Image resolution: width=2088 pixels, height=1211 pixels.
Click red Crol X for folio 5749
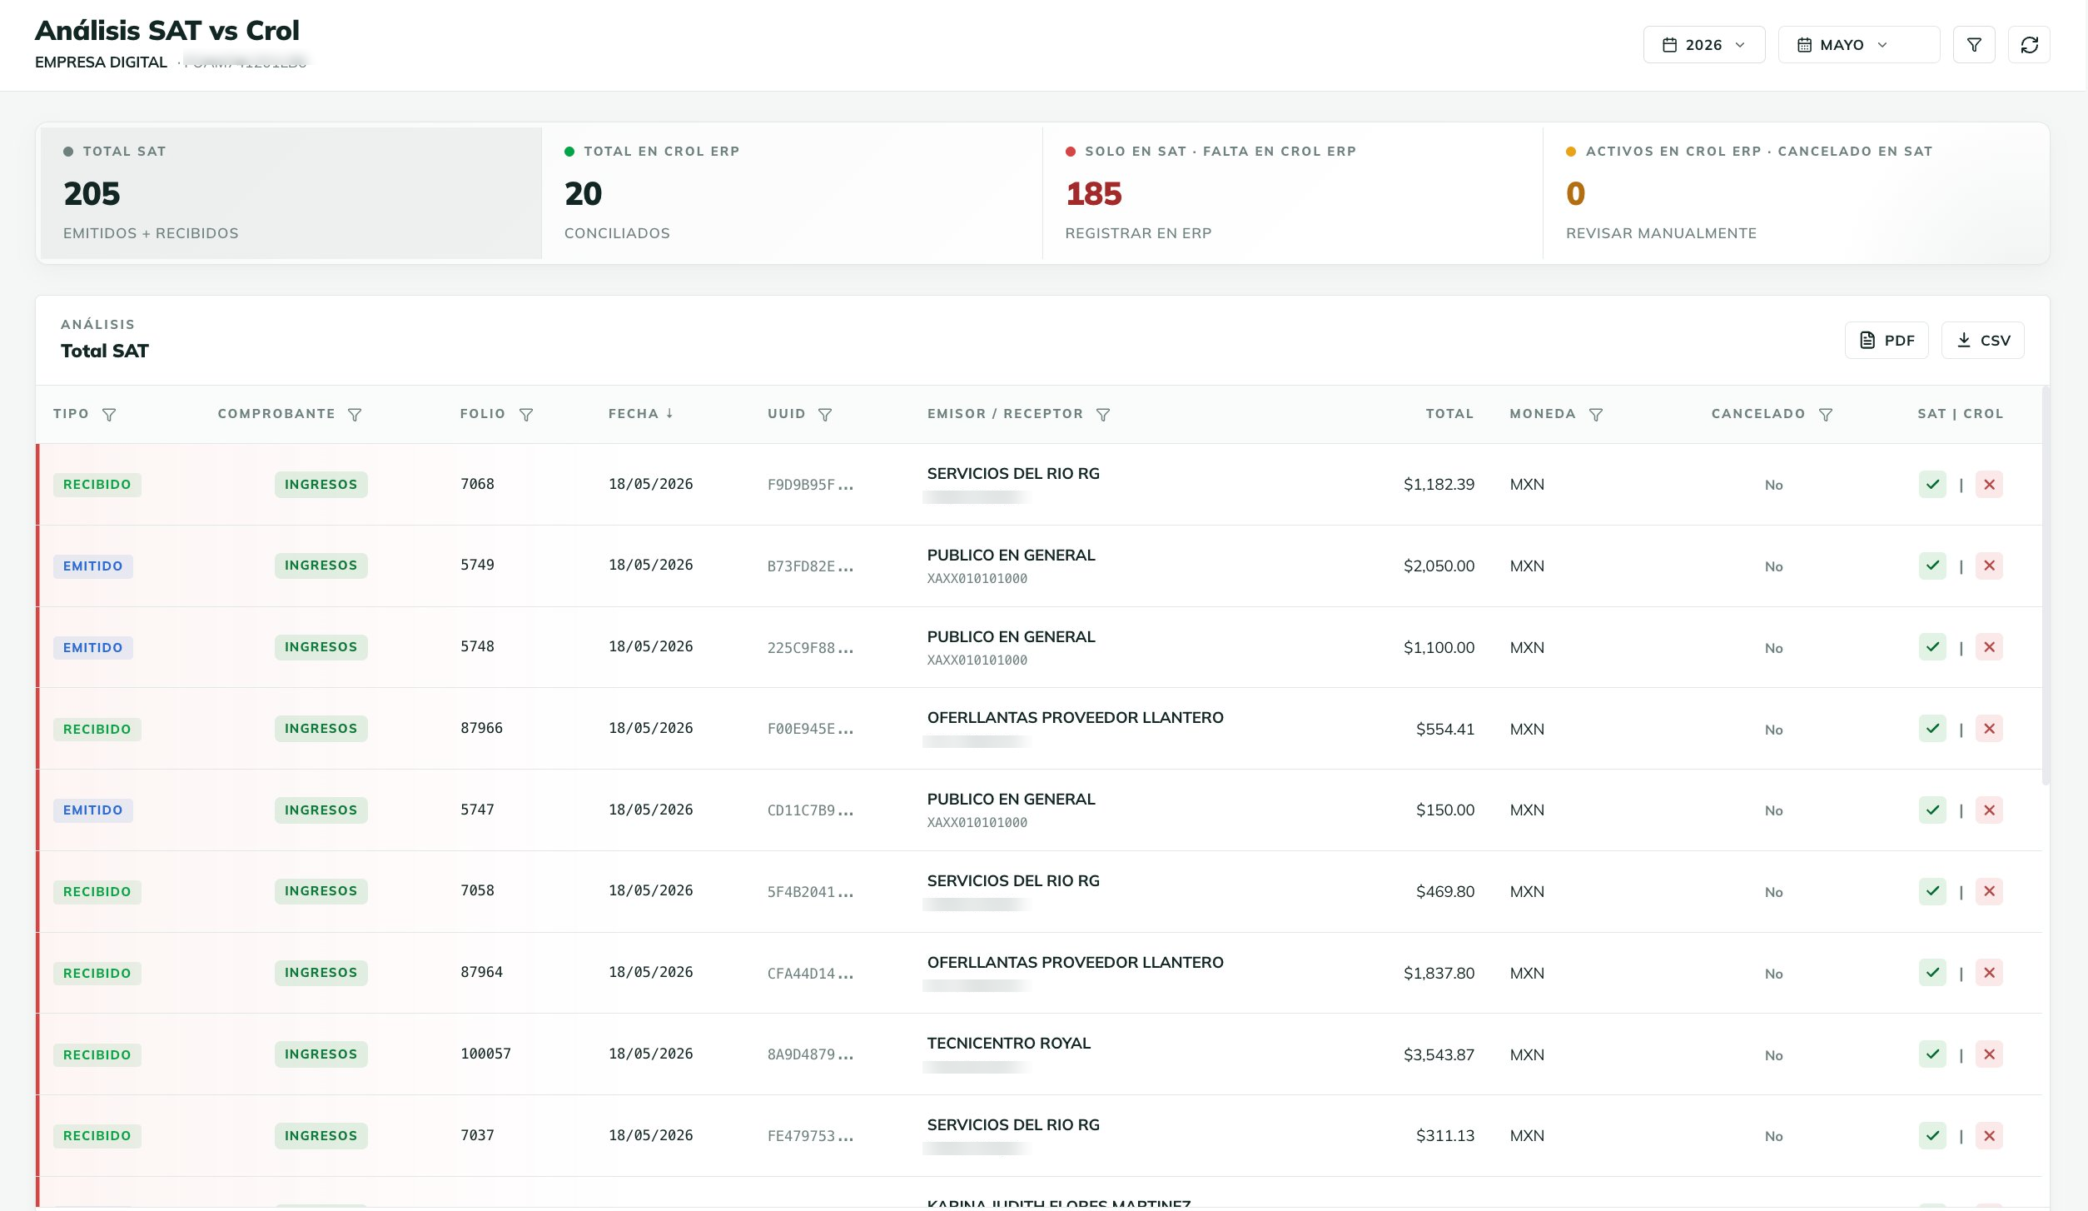pos(1989,566)
